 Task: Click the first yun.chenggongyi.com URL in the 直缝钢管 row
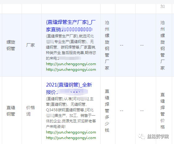[71, 132]
